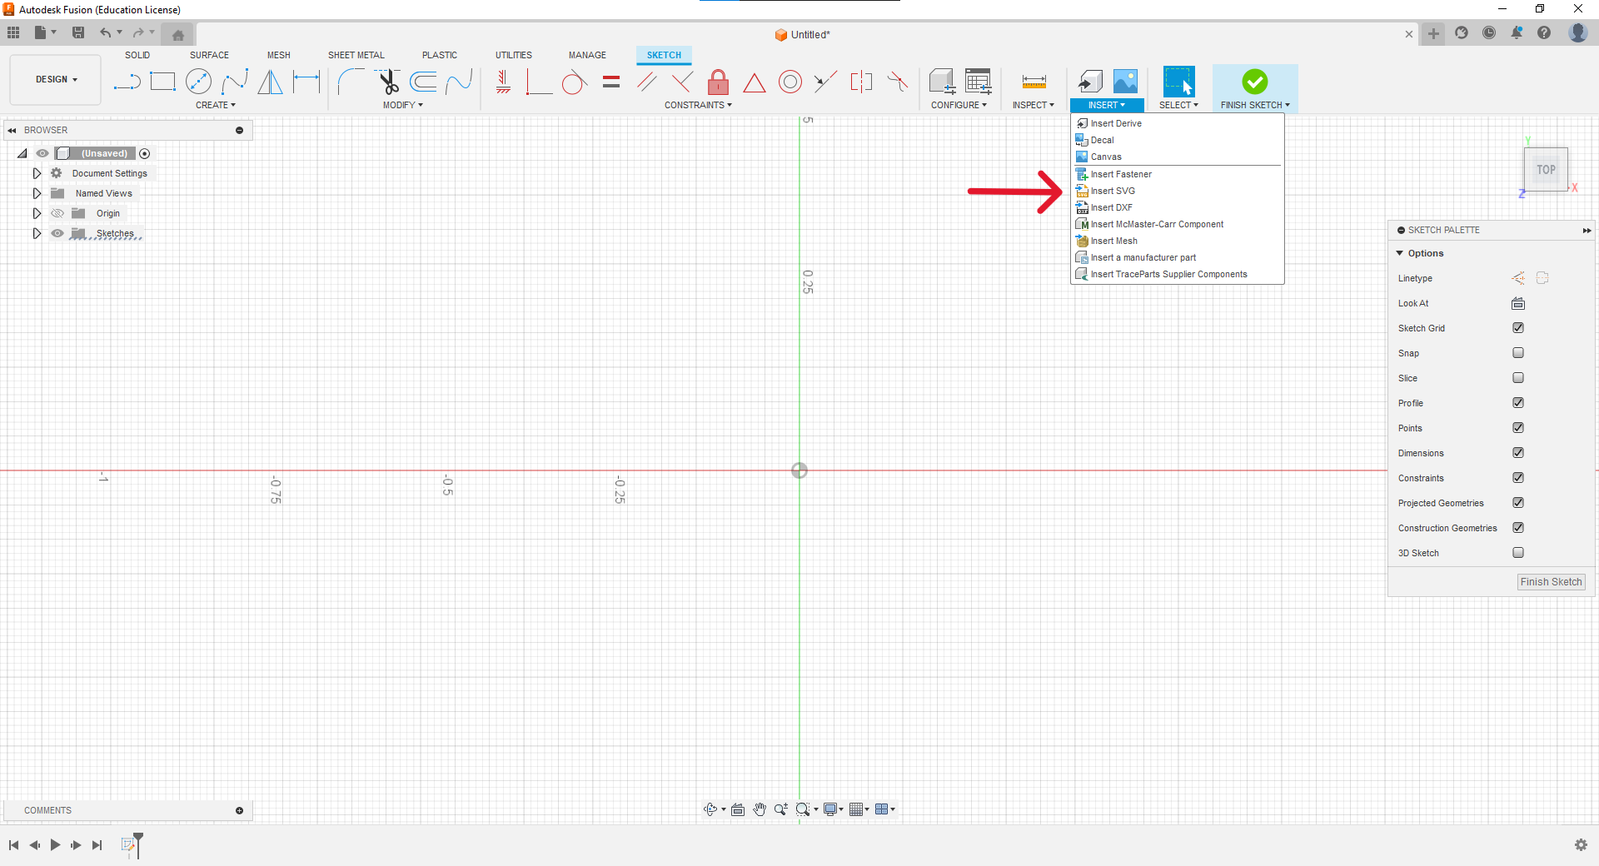Select the Center Diameter Circle tool
Image resolution: width=1599 pixels, height=866 pixels.
click(198, 82)
